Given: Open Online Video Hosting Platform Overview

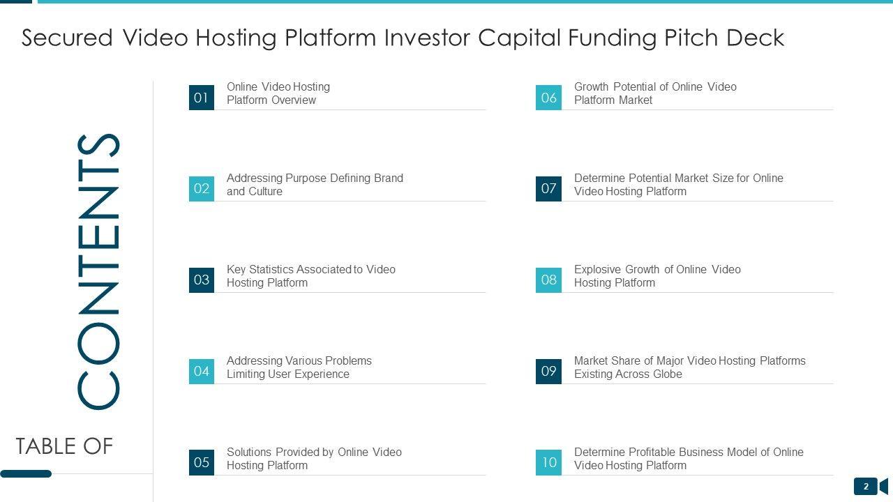Looking at the screenshot, I should click(278, 93).
